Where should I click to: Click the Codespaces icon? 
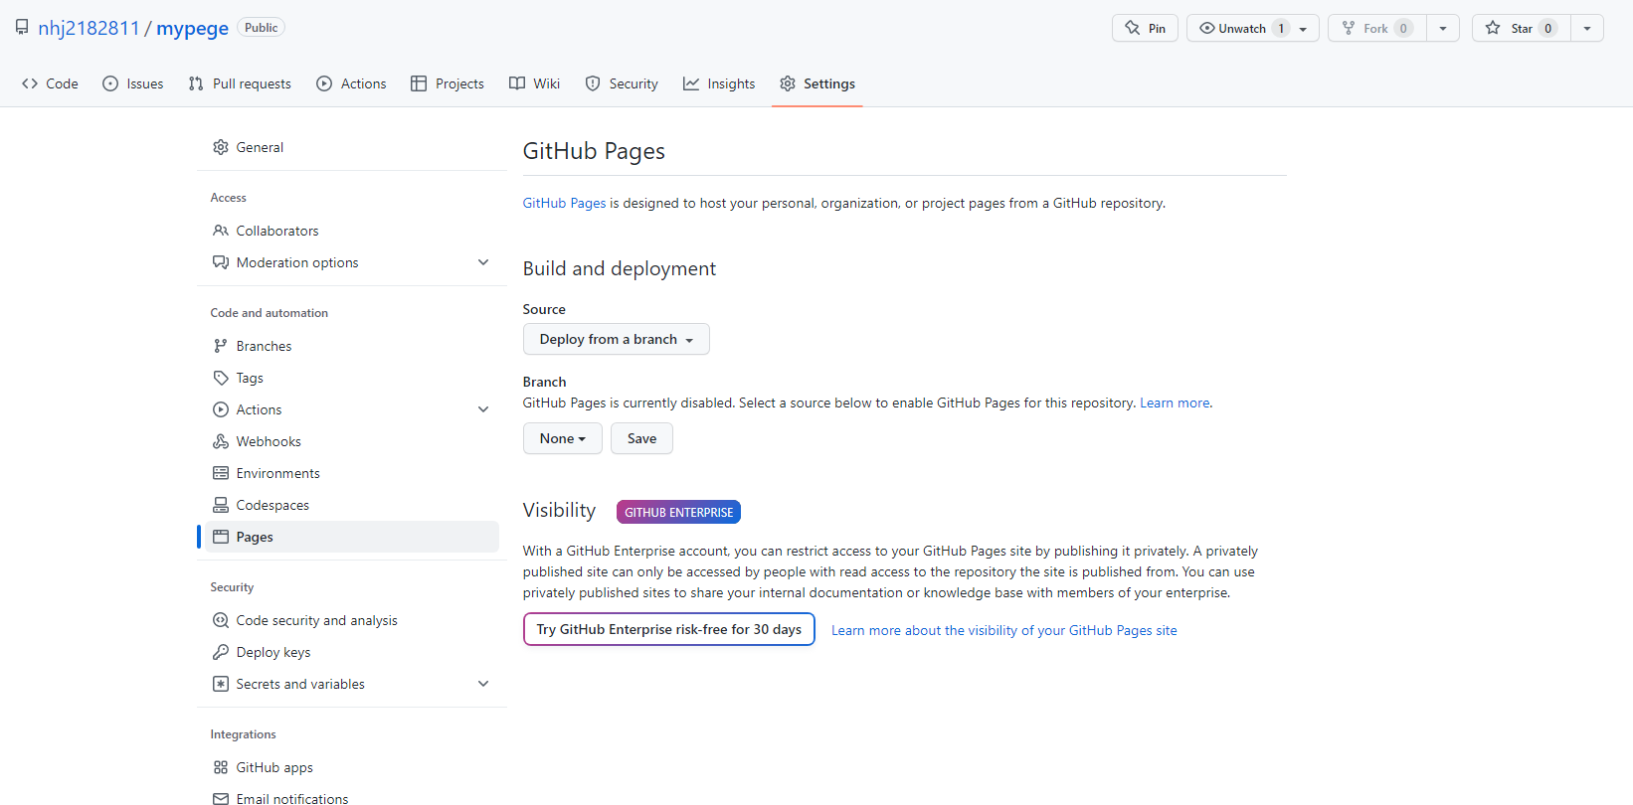pos(221,505)
